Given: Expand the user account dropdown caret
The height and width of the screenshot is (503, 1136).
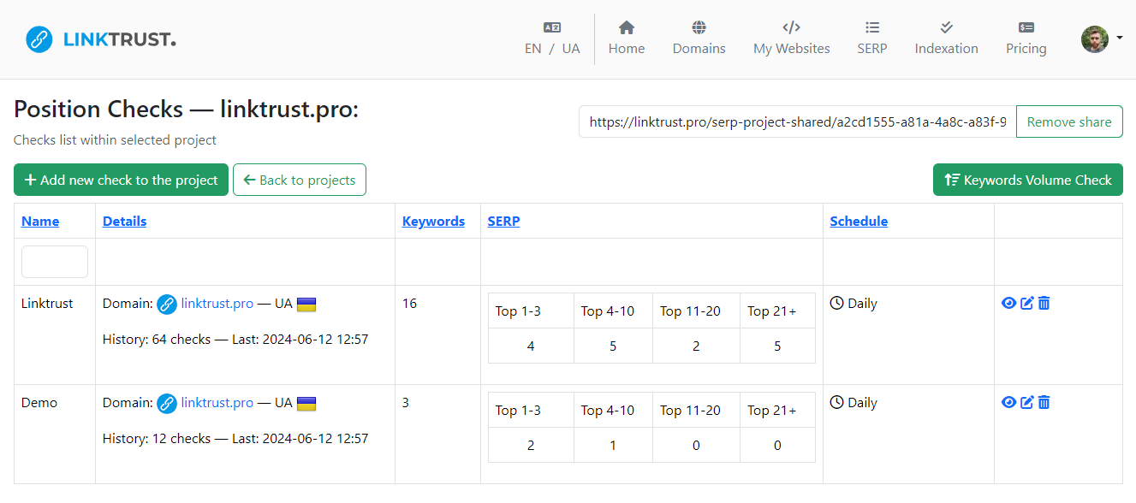Looking at the screenshot, I should (x=1119, y=38).
